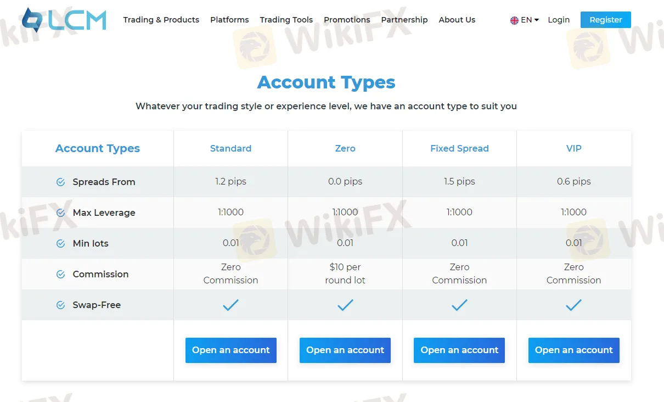
Task: Open the Trading Tools menu
Action: [286, 20]
